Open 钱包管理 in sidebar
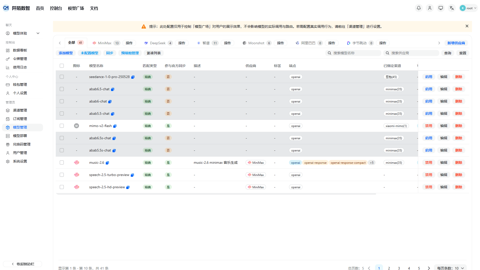Screen dimensions: 480x270 (22, 84)
